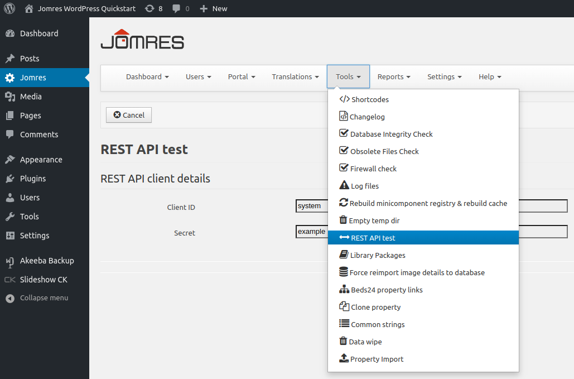
Task: Click the Log files warning triangle icon
Action: point(344,185)
